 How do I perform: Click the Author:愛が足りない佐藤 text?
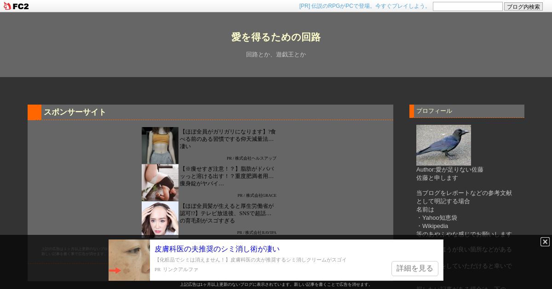[450, 170]
